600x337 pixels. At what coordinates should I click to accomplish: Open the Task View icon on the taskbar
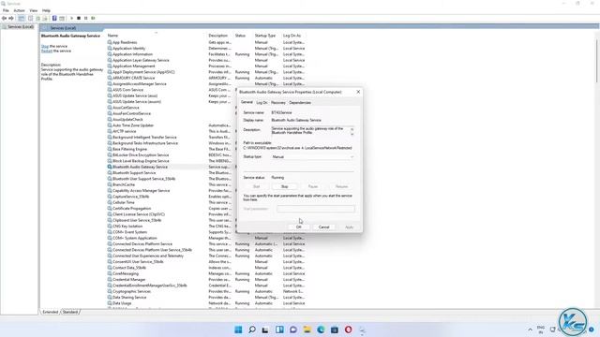tap(265, 330)
